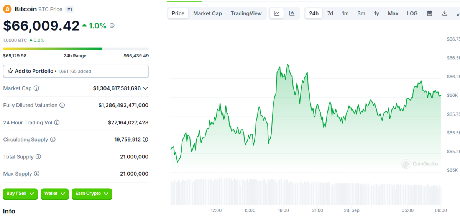This screenshot has width=460, height=220.
Task: Click the $66,439.49 range high value
Action: pos(136,56)
